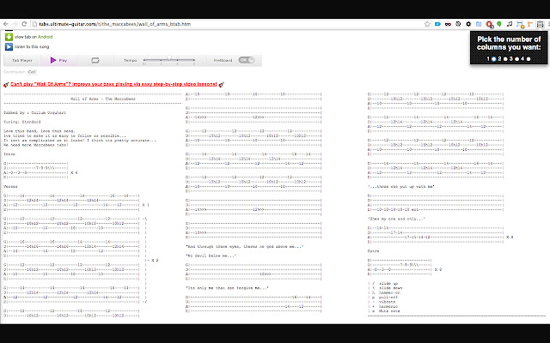
Task: Start playback with the purple Play button
Action: click(x=58, y=60)
